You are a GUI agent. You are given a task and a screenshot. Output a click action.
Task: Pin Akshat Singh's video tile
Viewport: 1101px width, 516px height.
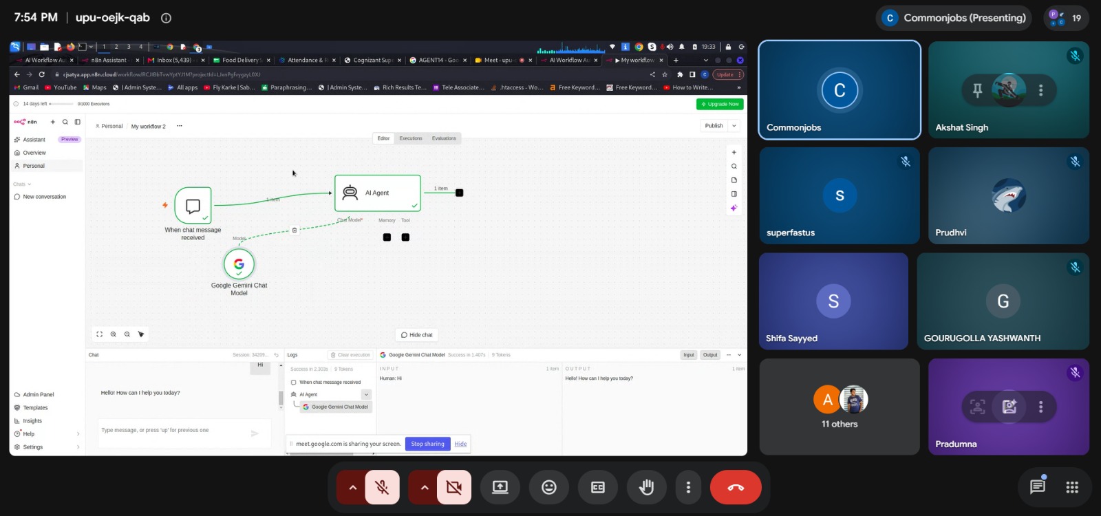(977, 90)
